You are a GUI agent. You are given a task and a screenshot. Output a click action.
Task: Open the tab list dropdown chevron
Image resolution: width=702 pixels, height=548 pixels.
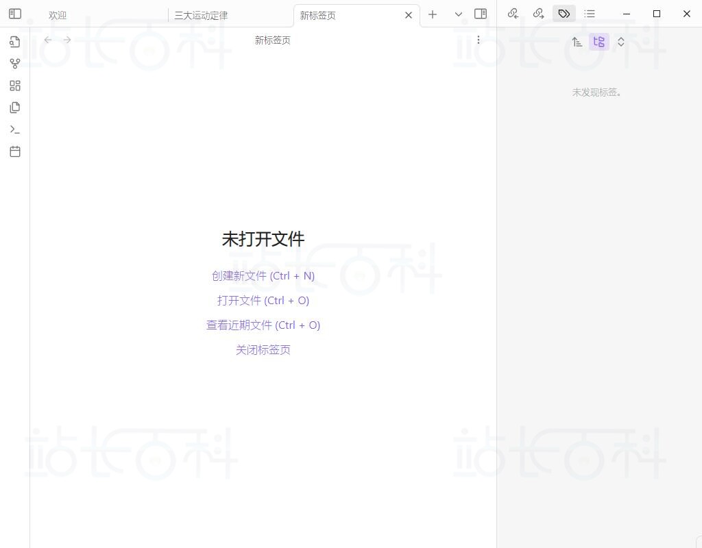(458, 14)
